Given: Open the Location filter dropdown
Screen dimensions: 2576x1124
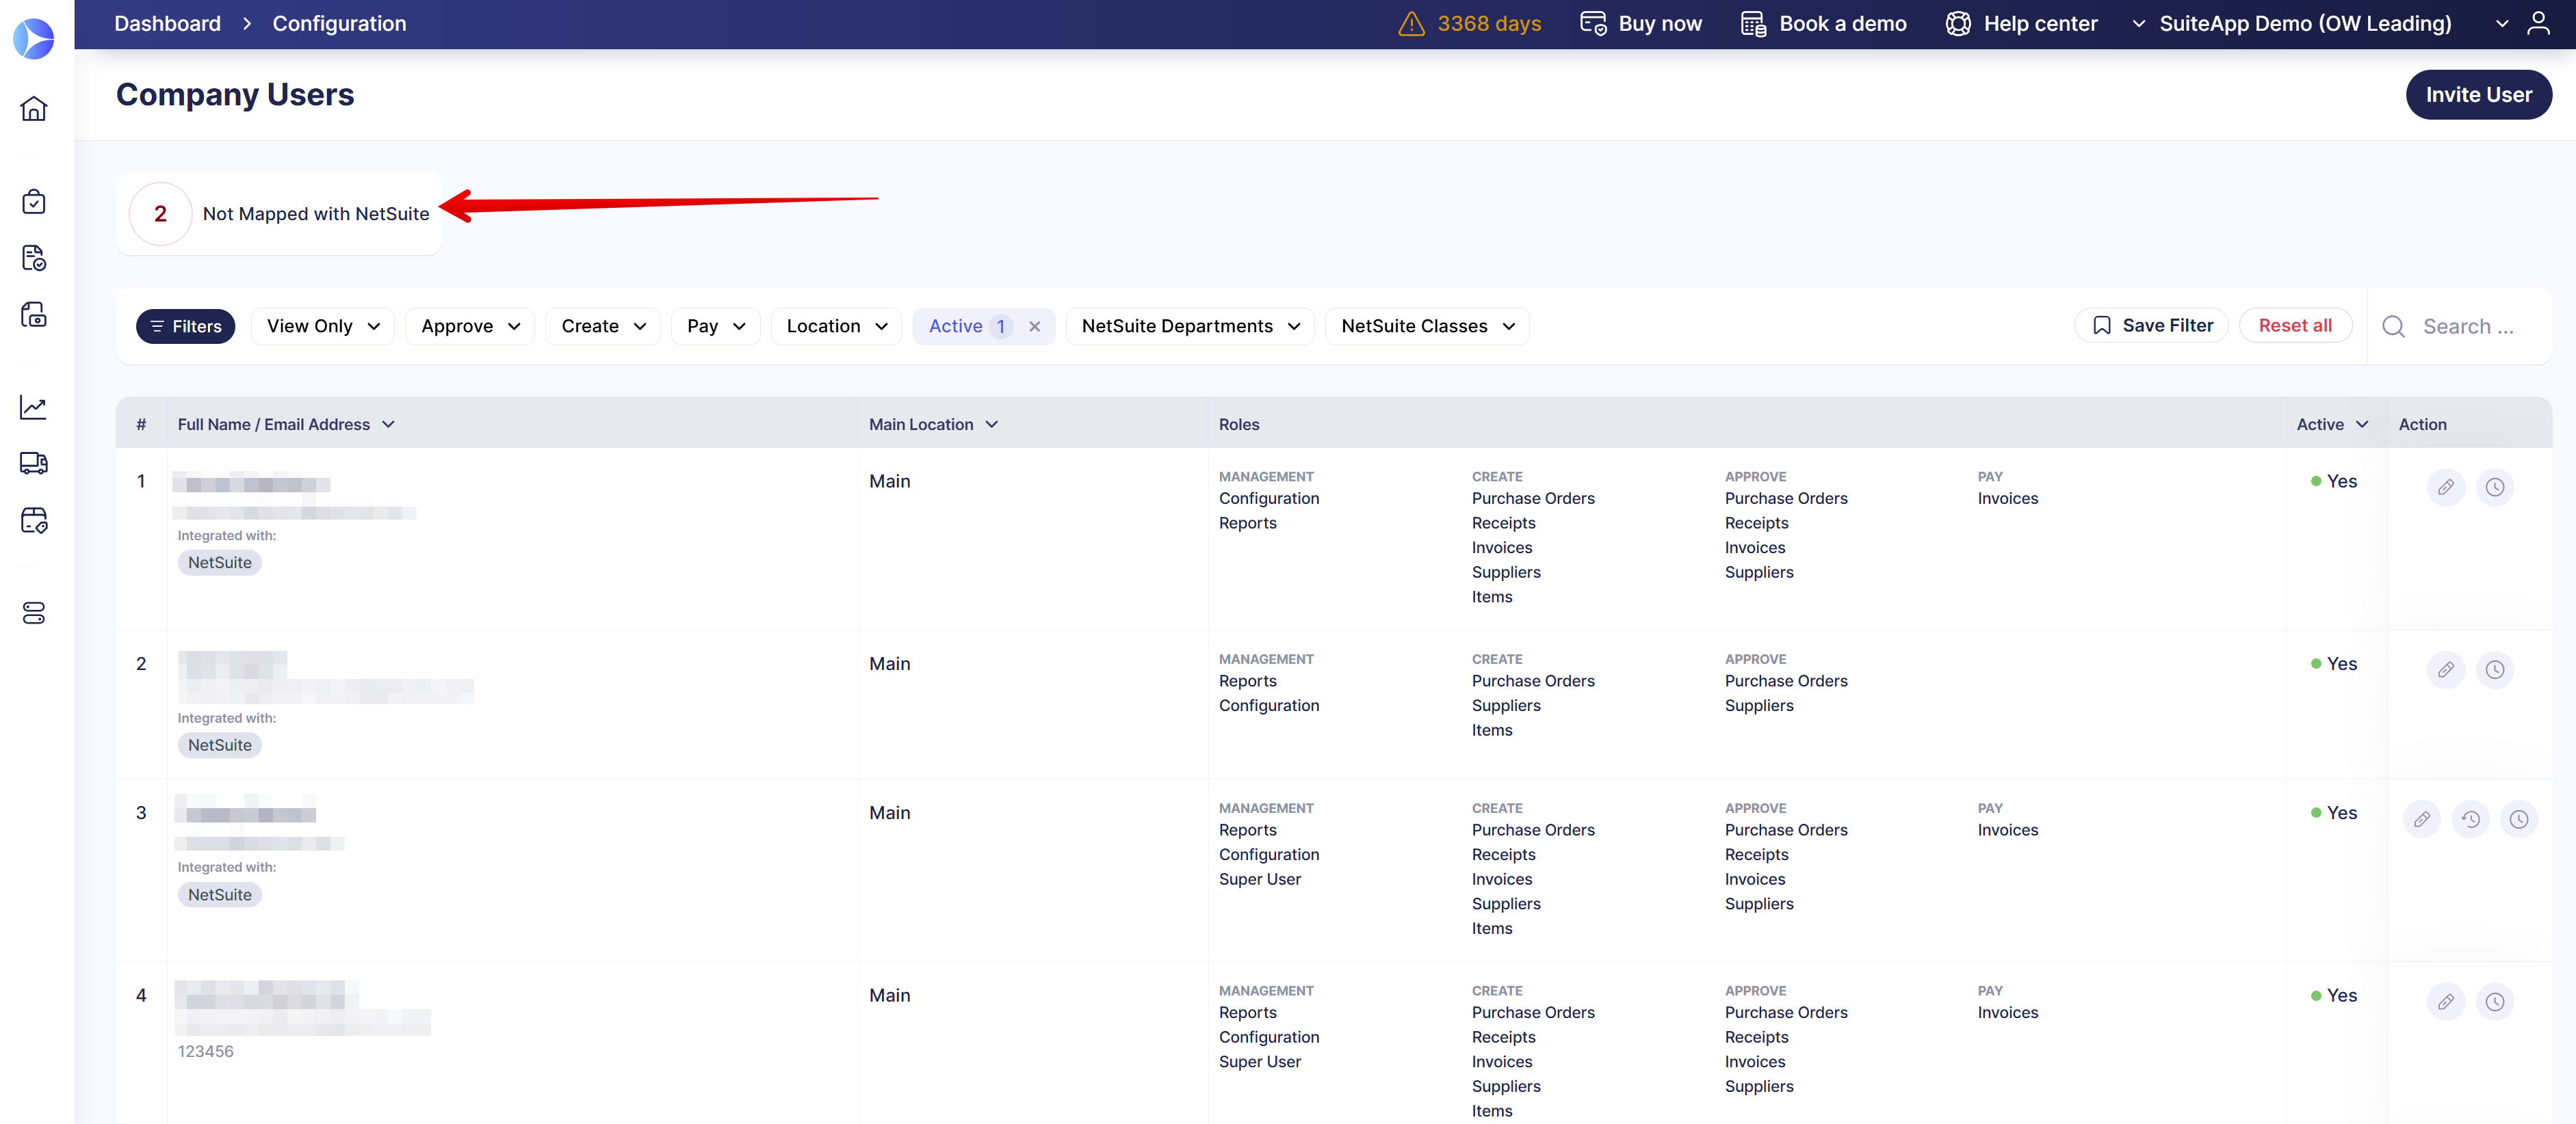Looking at the screenshot, I should 837,327.
